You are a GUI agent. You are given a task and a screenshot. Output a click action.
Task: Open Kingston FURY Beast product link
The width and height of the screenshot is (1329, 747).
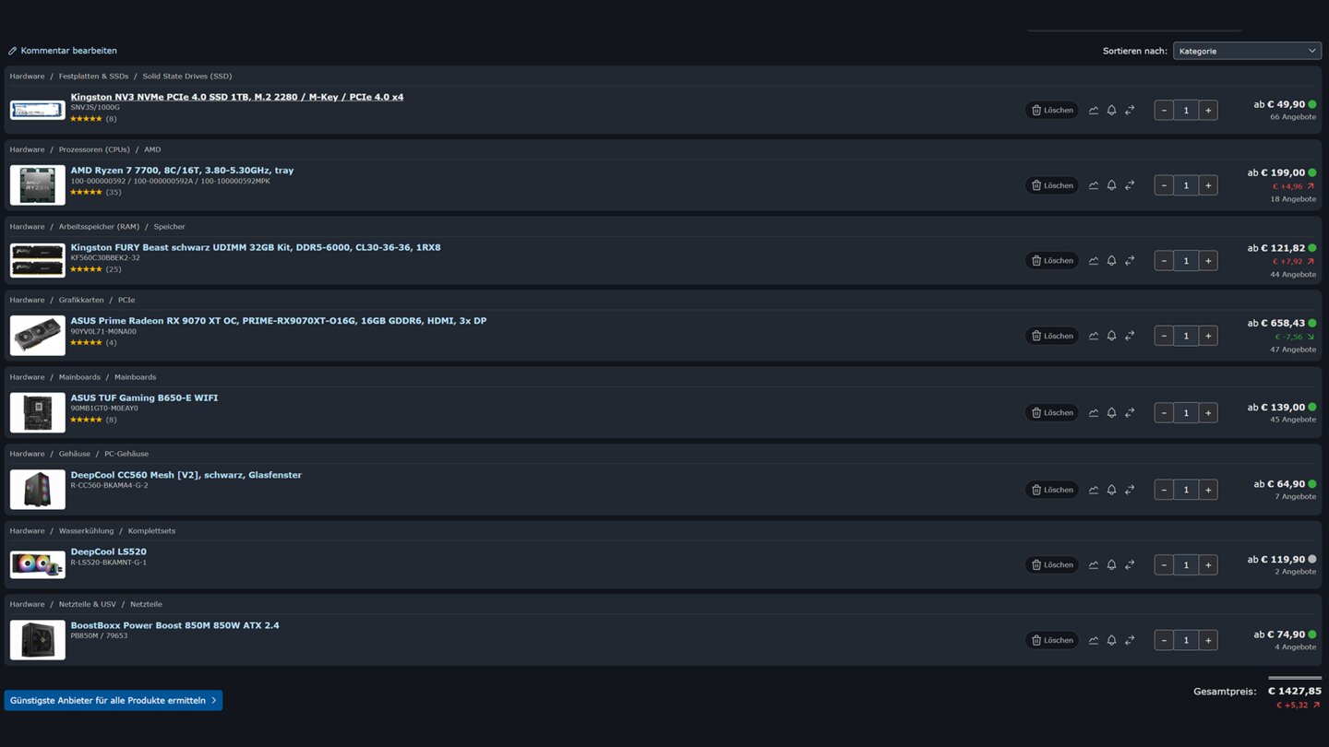click(x=256, y=247)
